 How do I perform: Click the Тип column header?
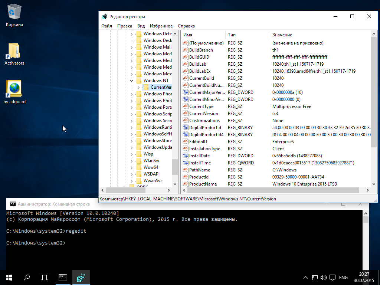click(x=248, y=35)
